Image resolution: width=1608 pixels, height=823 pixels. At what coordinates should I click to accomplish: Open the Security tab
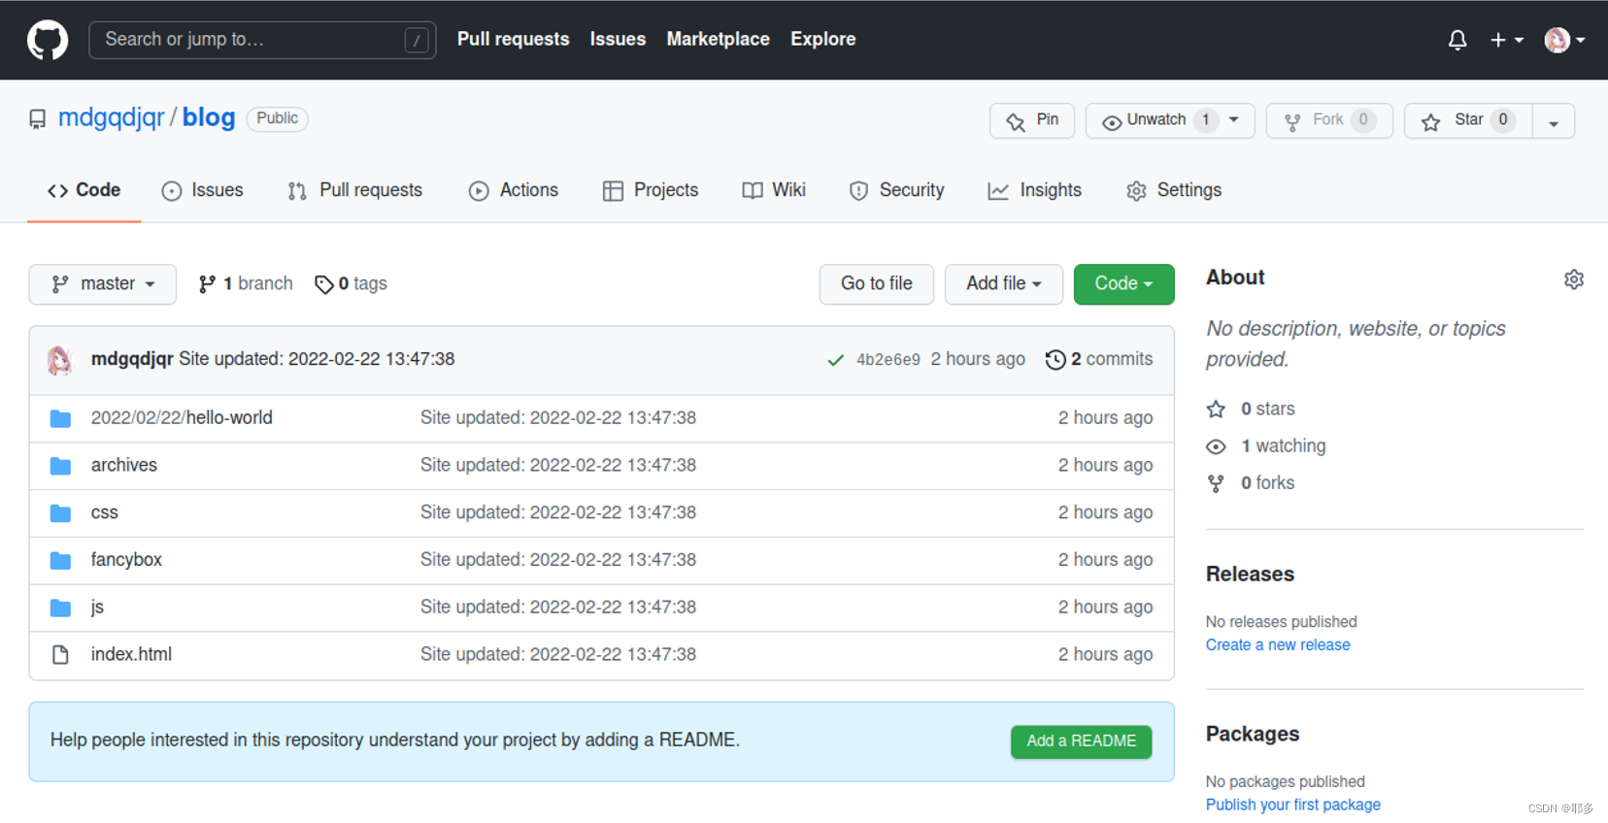pos(896,190)
